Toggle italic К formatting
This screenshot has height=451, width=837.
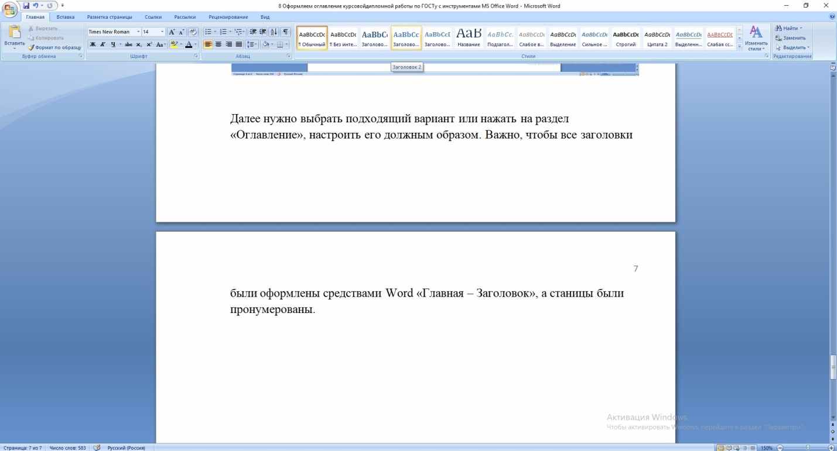click(101, 44)
